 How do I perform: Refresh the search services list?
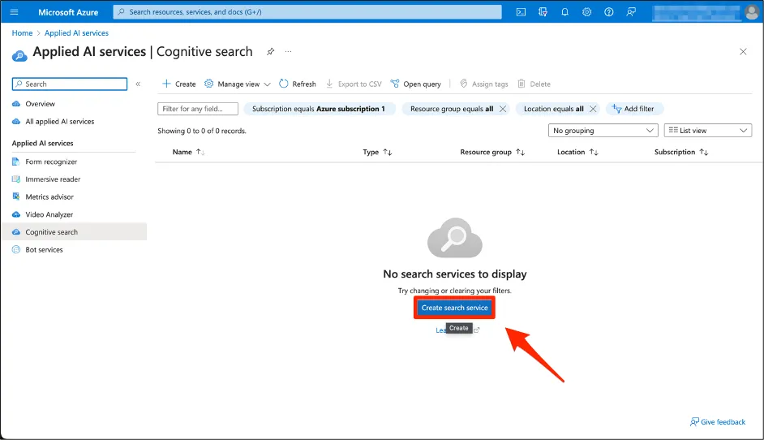tap(297, 84)
